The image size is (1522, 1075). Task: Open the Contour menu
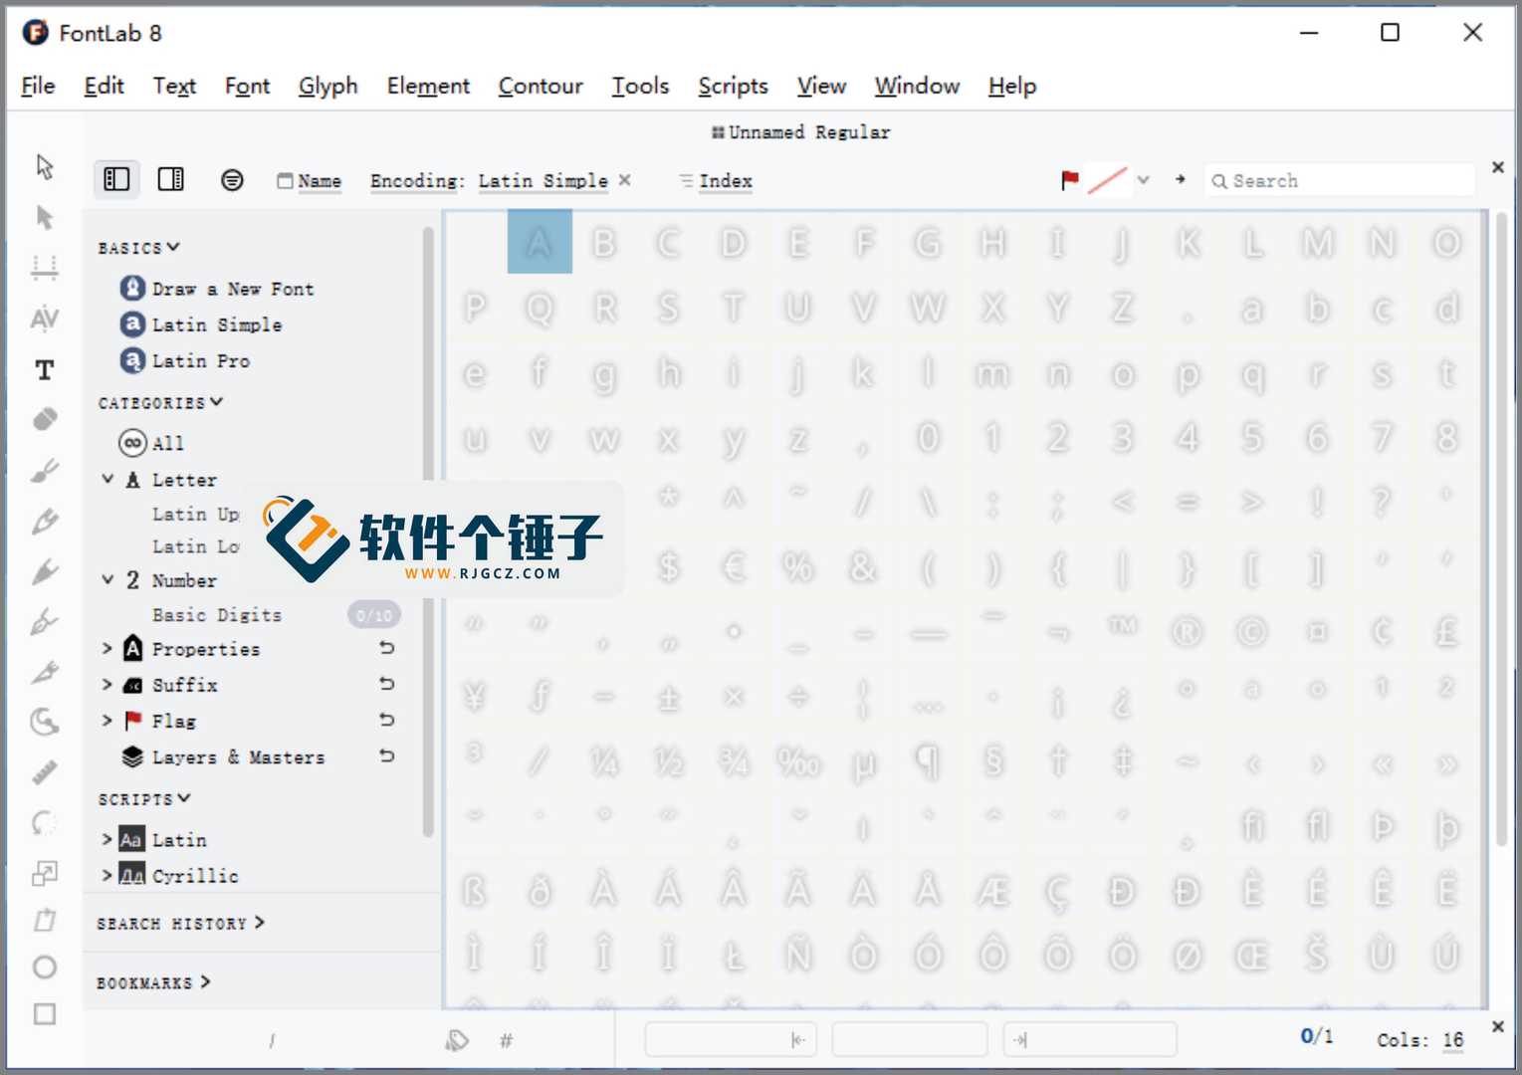[541, 86]
